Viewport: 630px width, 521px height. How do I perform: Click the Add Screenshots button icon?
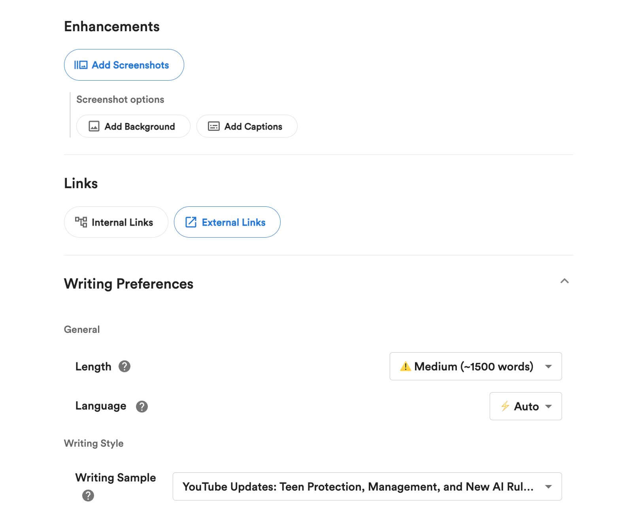[x=81, y=65]
